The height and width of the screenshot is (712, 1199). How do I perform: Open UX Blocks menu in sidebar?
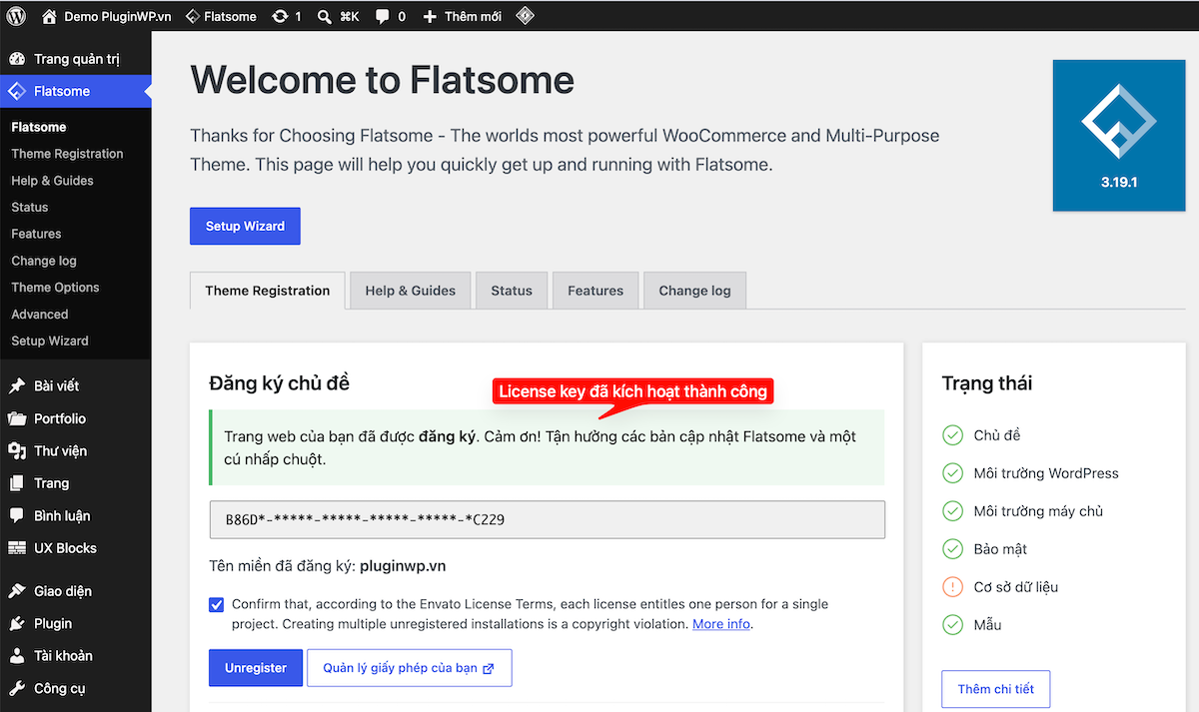75,548
